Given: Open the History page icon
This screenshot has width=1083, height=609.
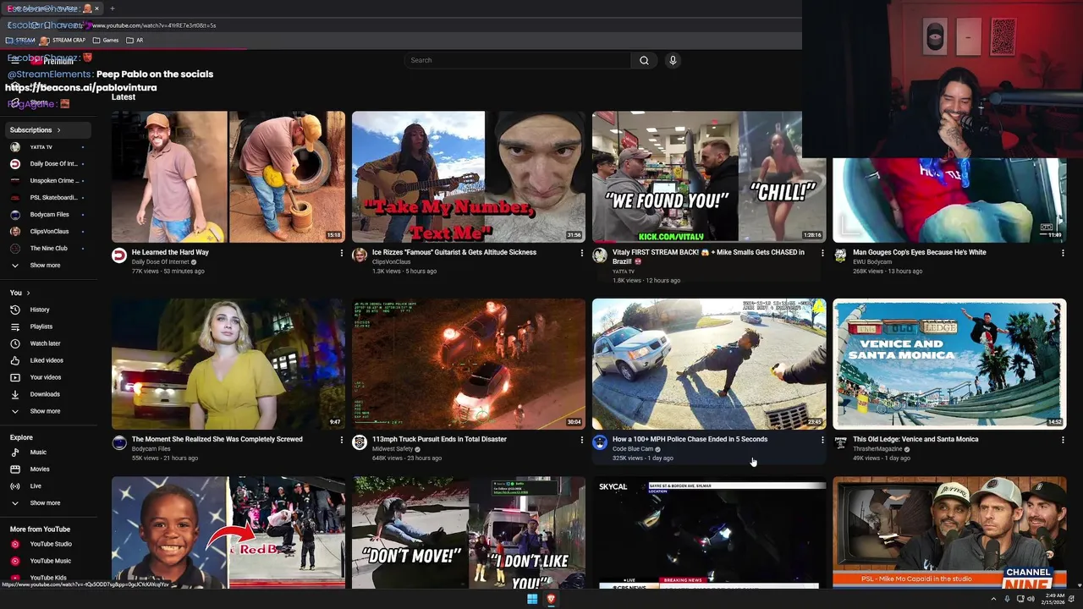Looking at the screenshot, I should (14, 310).
